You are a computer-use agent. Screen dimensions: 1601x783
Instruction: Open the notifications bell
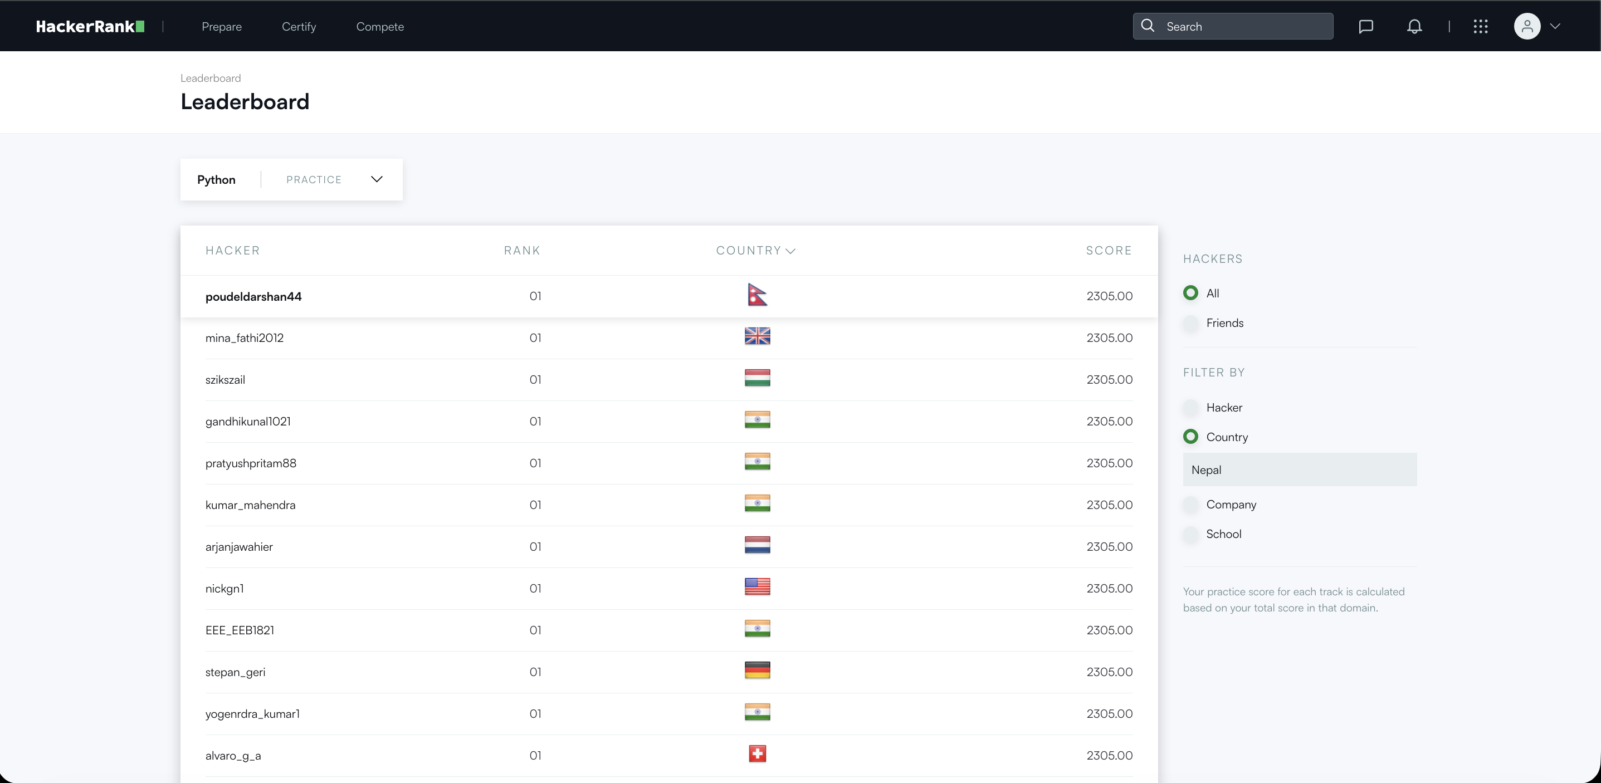1414,26
